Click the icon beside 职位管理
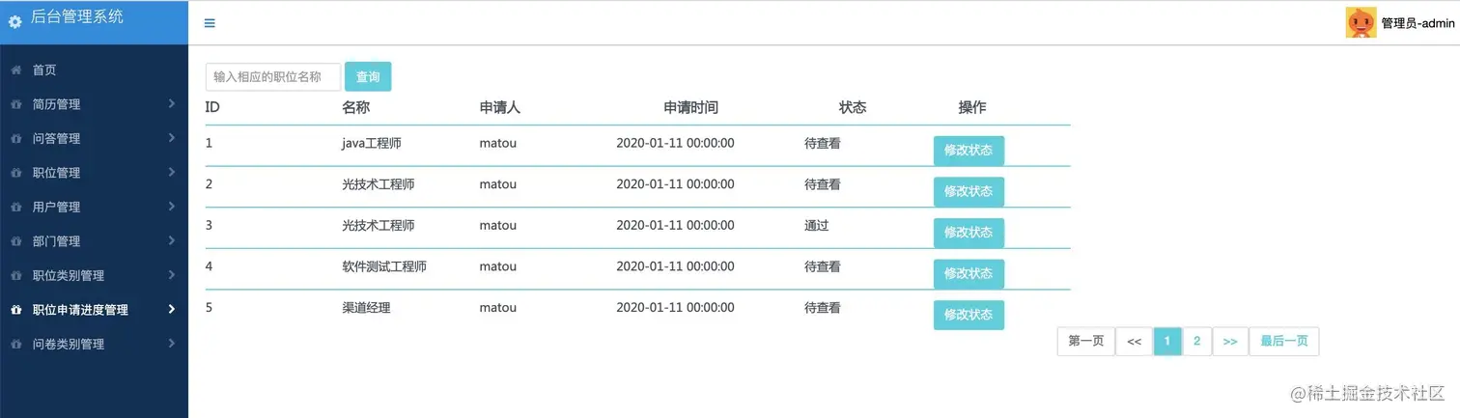The width and height of the screenshot is (1460, 418). coord(15,173)
